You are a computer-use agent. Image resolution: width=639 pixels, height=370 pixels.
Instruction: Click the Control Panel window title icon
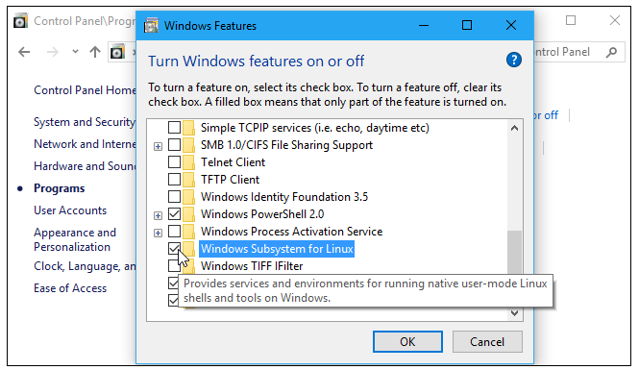pos(21,21)
